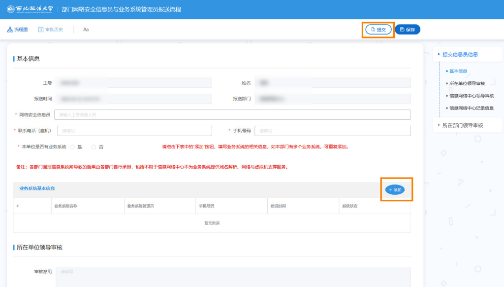The image size is (504, 287).
Task: Jump to 所在单位领导审核 in side navigation
Action: click(467, 83)
